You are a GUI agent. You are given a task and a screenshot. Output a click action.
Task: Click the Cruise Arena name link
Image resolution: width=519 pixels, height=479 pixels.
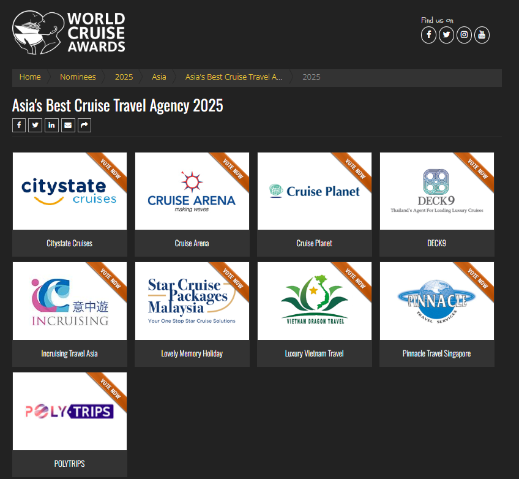click(192, 243)
